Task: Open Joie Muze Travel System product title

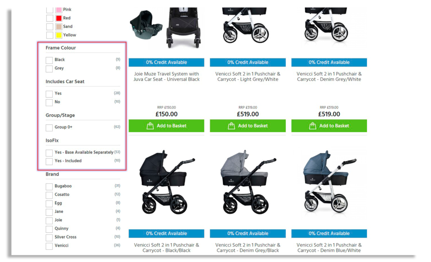Action: point(167,76)
